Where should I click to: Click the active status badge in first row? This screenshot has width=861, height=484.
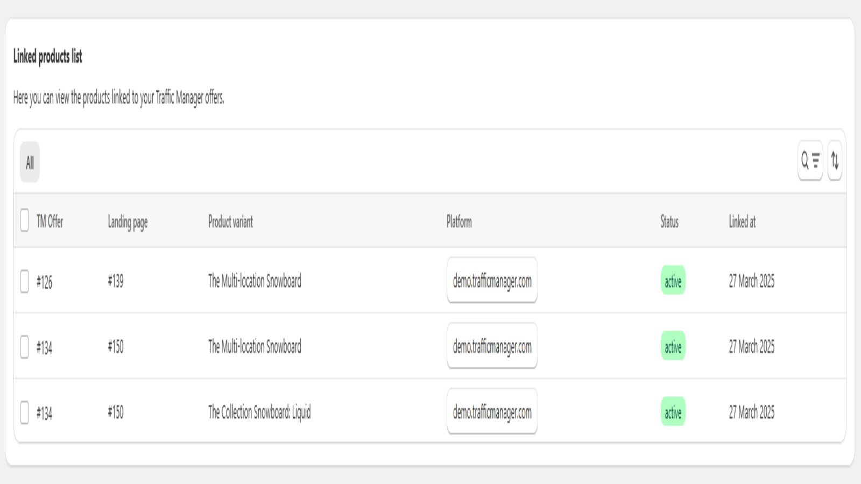(x=673, y=281)
